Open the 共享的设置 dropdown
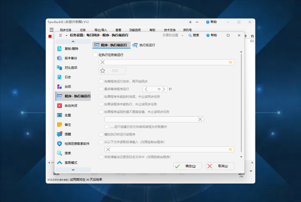The width and height of the screenshot is (301, 202). 170,35
